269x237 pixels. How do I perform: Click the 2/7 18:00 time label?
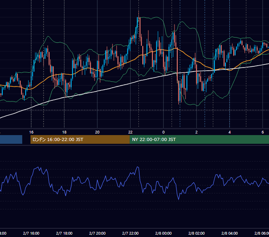pos(64,233)
